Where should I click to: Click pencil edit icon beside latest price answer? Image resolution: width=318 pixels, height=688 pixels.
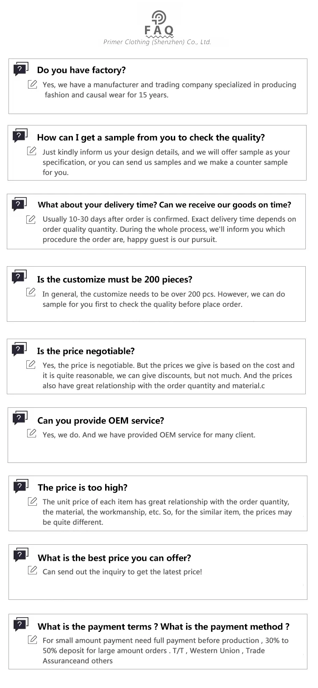[32, 571]
